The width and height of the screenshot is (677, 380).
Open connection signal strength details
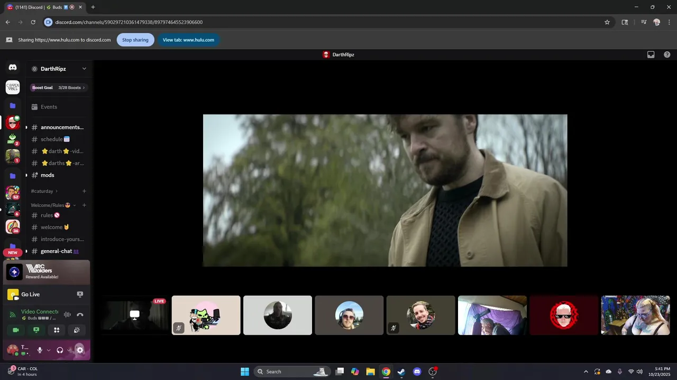coord(13,315)
